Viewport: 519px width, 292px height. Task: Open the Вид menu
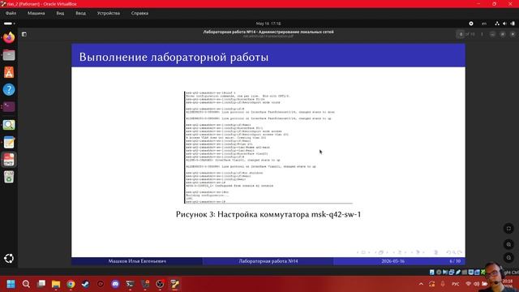pos(60,13)
